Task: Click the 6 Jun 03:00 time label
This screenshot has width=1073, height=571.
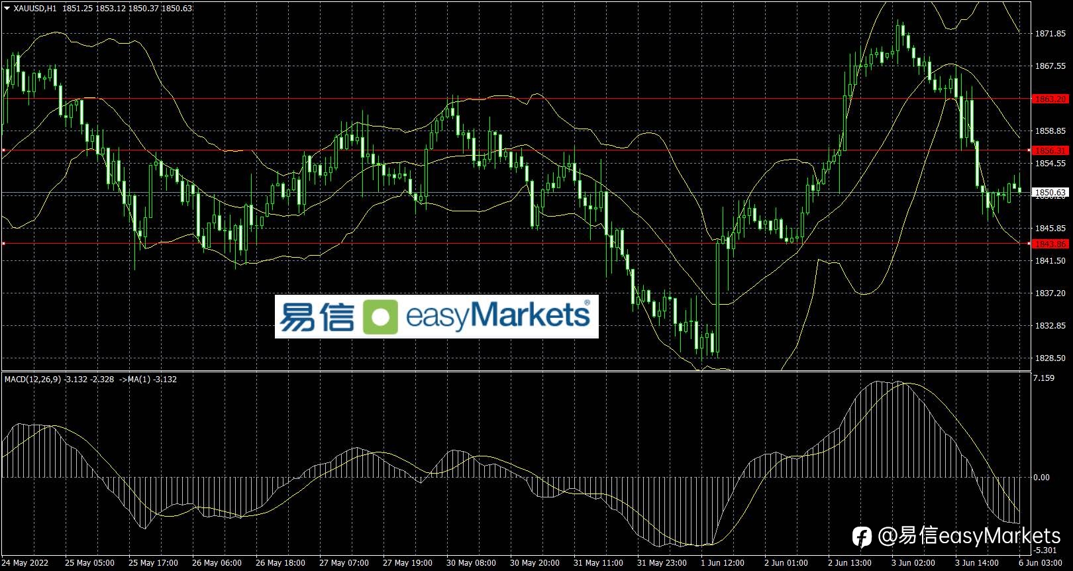Action: click(x=1041, y=563)
